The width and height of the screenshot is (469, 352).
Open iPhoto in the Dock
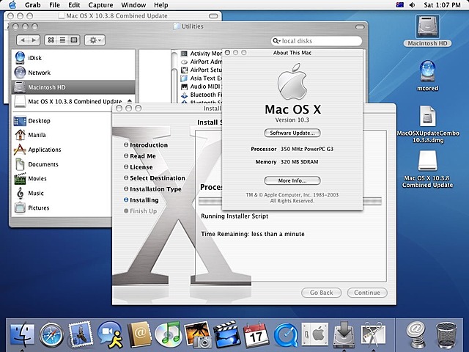tap(197, 334)
